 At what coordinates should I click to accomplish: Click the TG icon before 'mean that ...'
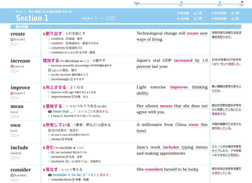tap(50, 111)
